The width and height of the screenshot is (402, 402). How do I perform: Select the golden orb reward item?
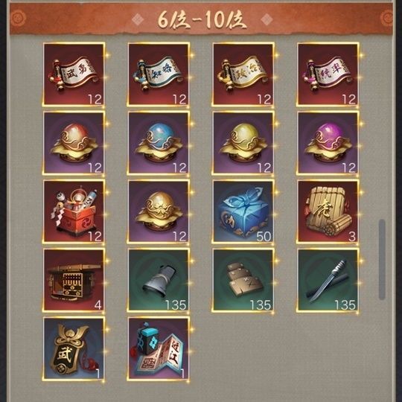tap(159, 211)
